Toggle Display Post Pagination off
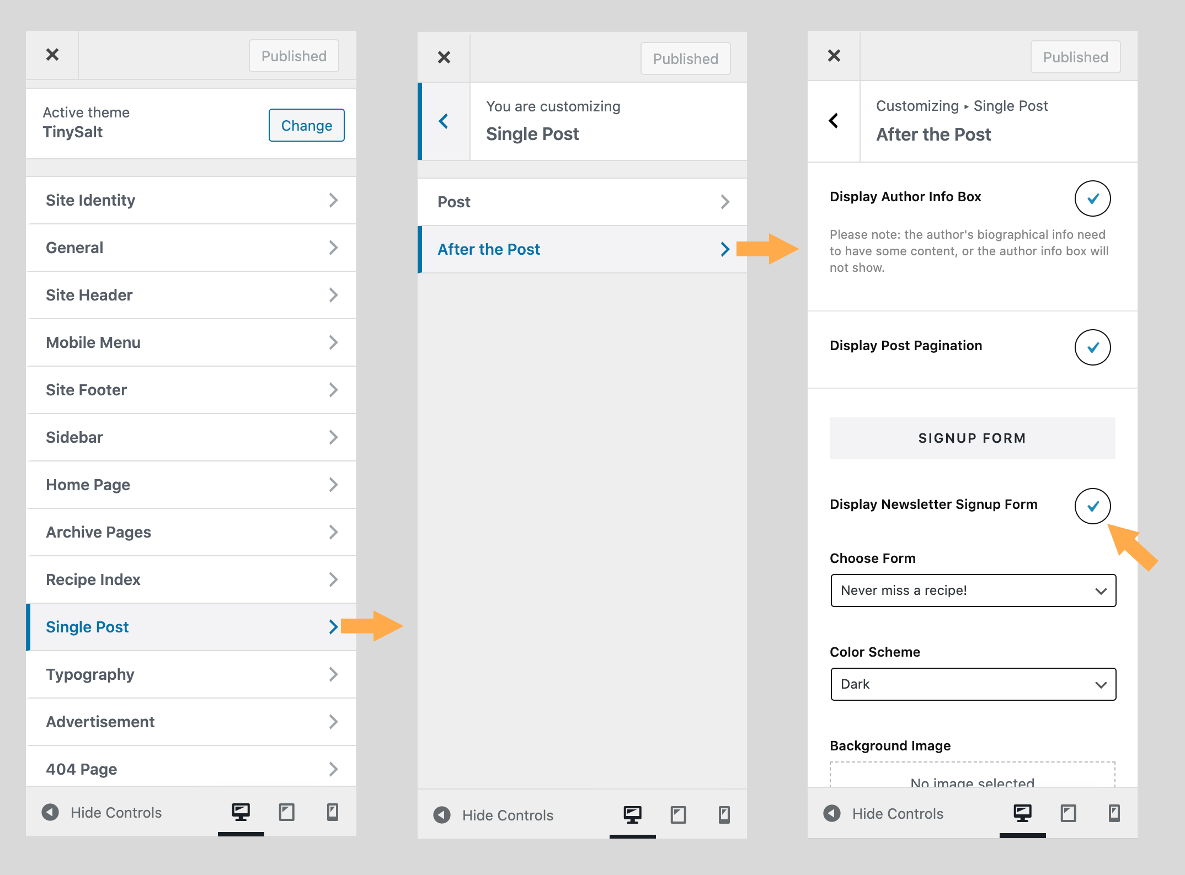The width and height of the screenshot is (1185, 875). (1092, 347)
